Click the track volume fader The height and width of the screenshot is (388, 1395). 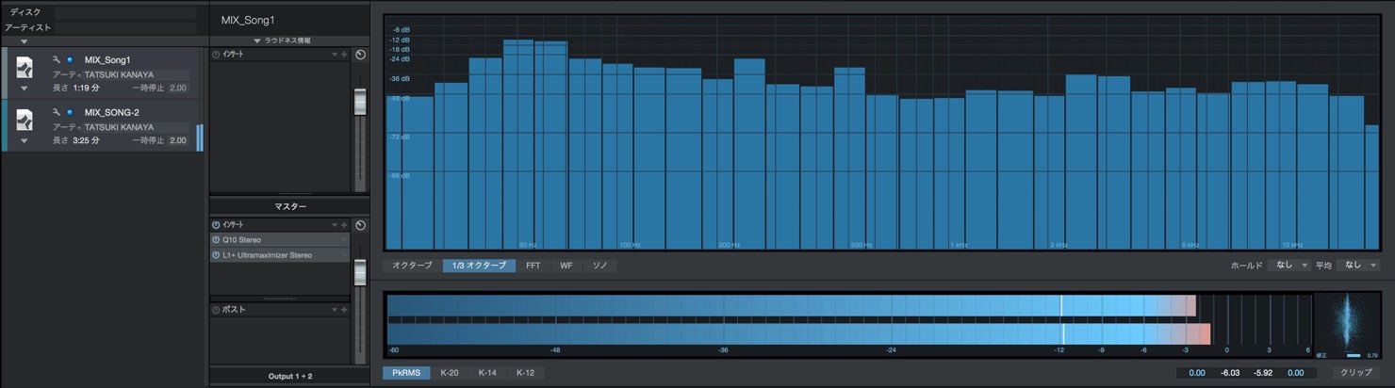coord(360,102)
